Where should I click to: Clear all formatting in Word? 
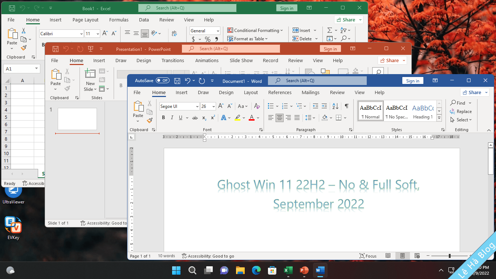click(257, 106)
